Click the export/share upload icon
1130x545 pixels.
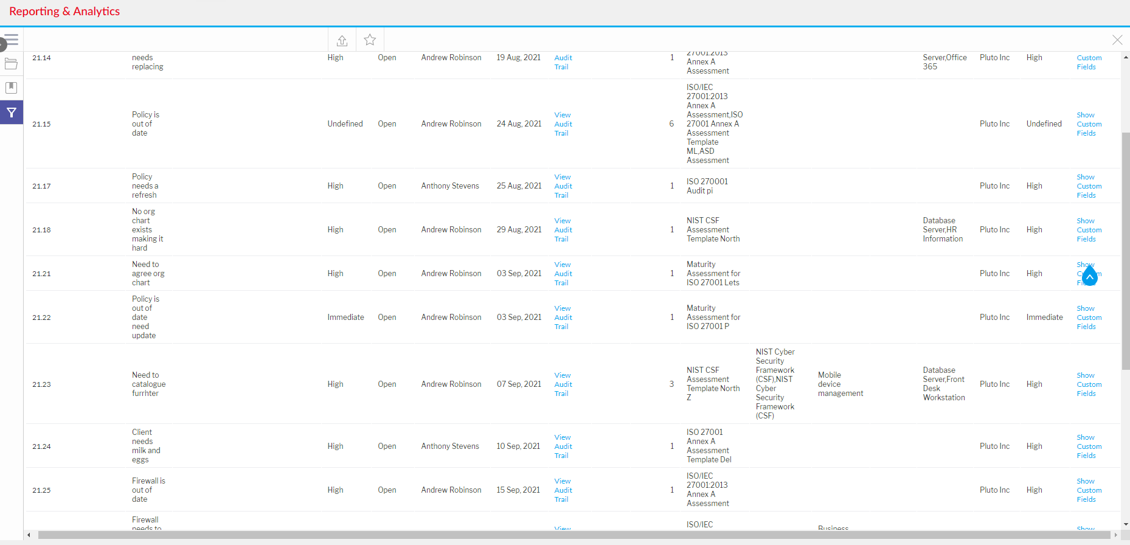click(342, 40)
